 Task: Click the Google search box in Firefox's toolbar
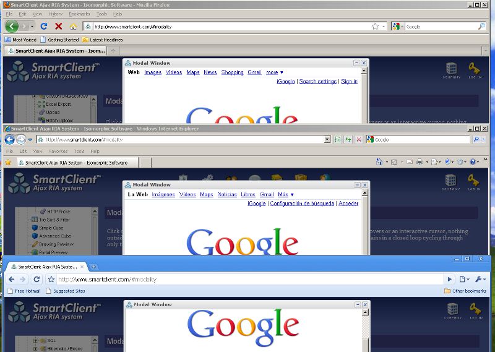click(x=439, y=27)
